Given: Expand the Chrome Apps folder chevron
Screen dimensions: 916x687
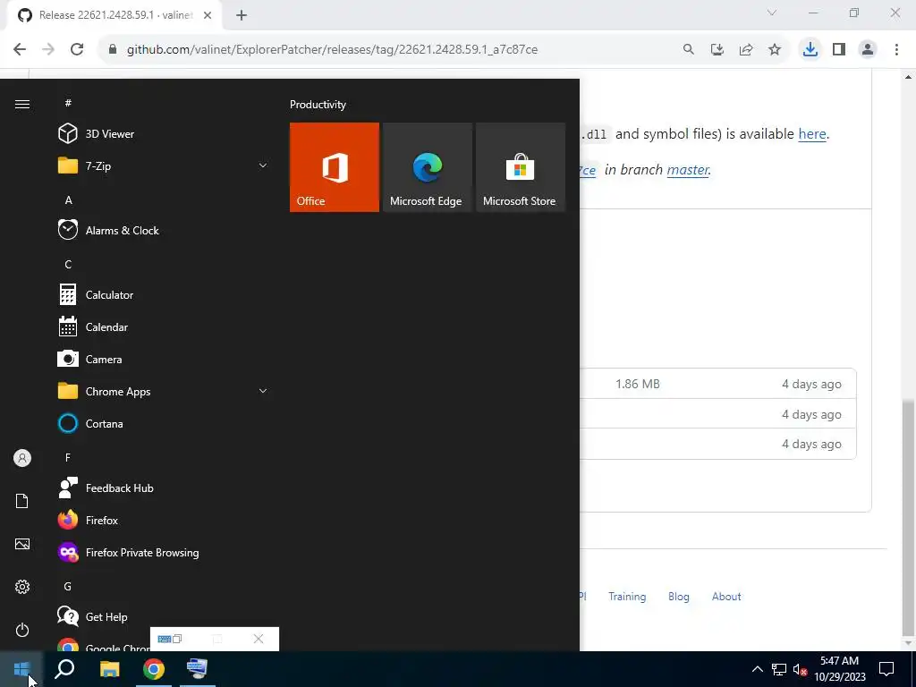Looking at the screenshot, I should 263,392.
